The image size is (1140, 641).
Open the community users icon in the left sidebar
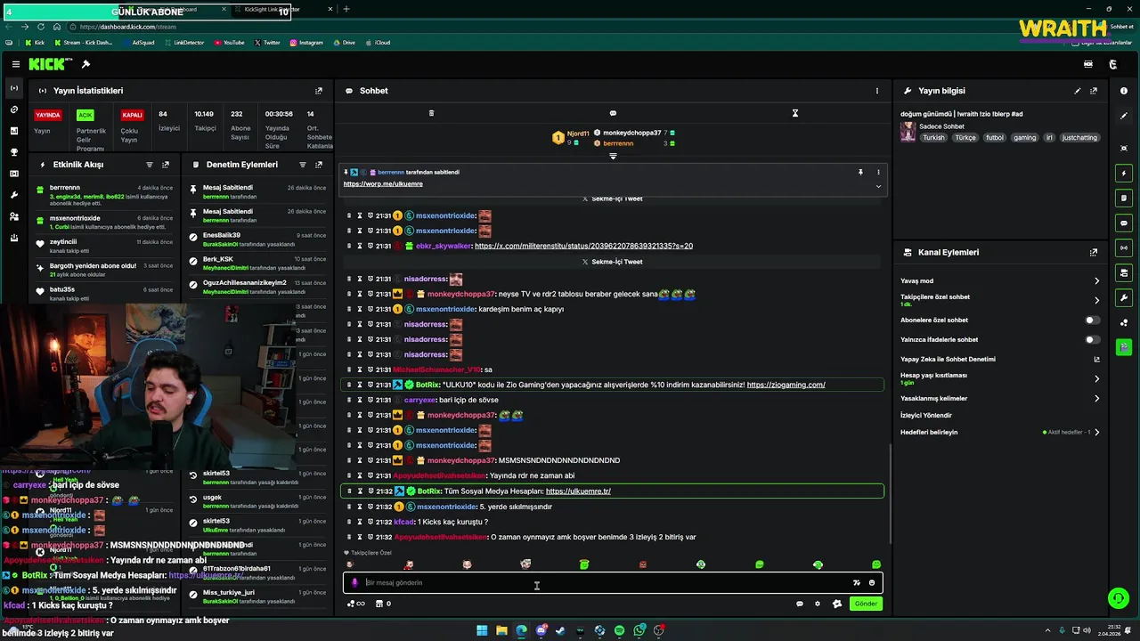13,216
